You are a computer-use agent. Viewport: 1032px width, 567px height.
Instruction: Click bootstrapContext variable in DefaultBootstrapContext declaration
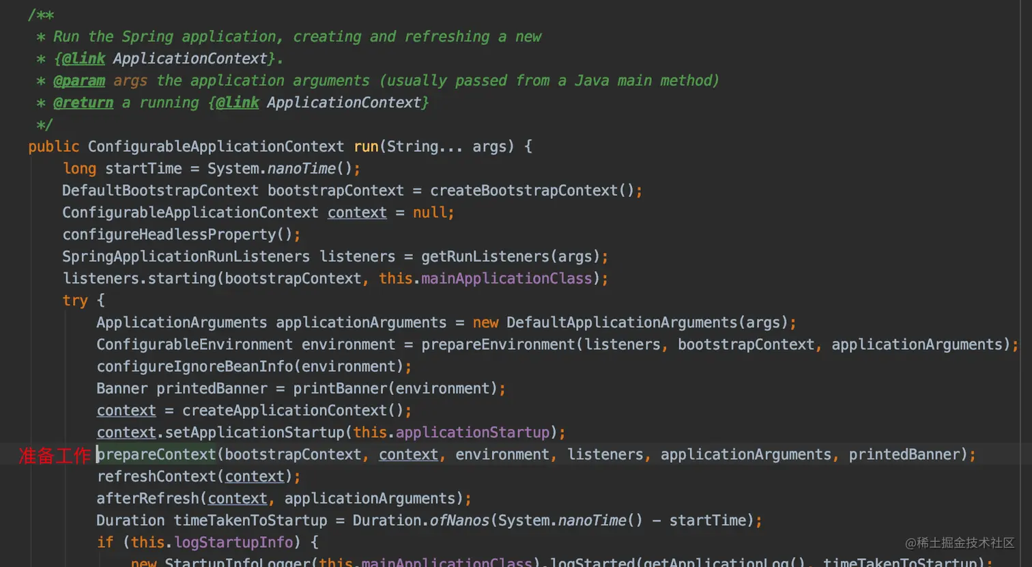336,190
